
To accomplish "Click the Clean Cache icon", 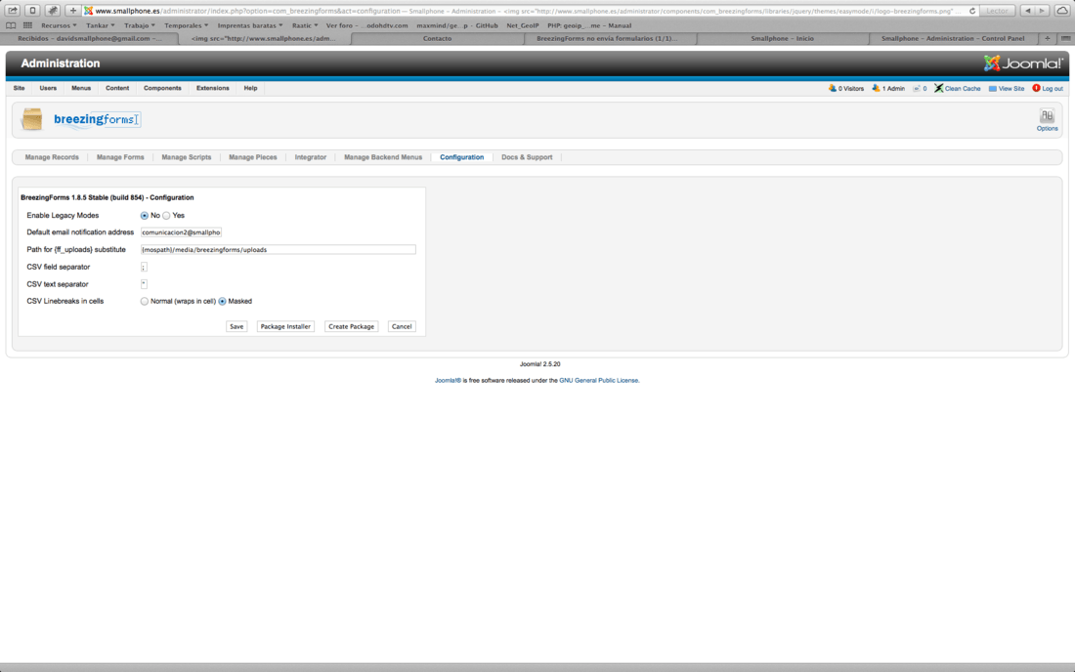I will click(x=938, y=88).
